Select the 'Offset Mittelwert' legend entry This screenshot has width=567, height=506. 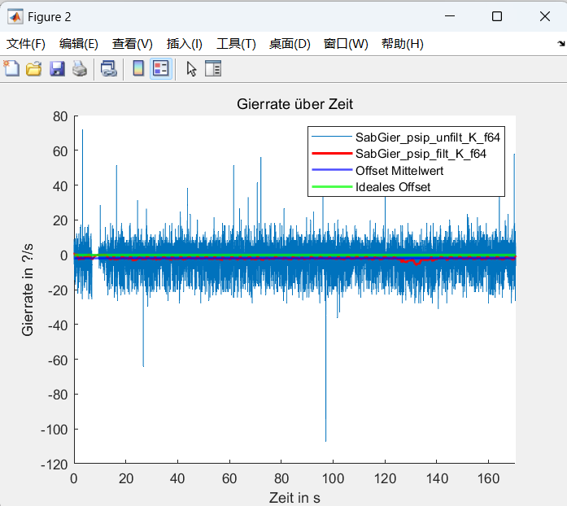399,171
